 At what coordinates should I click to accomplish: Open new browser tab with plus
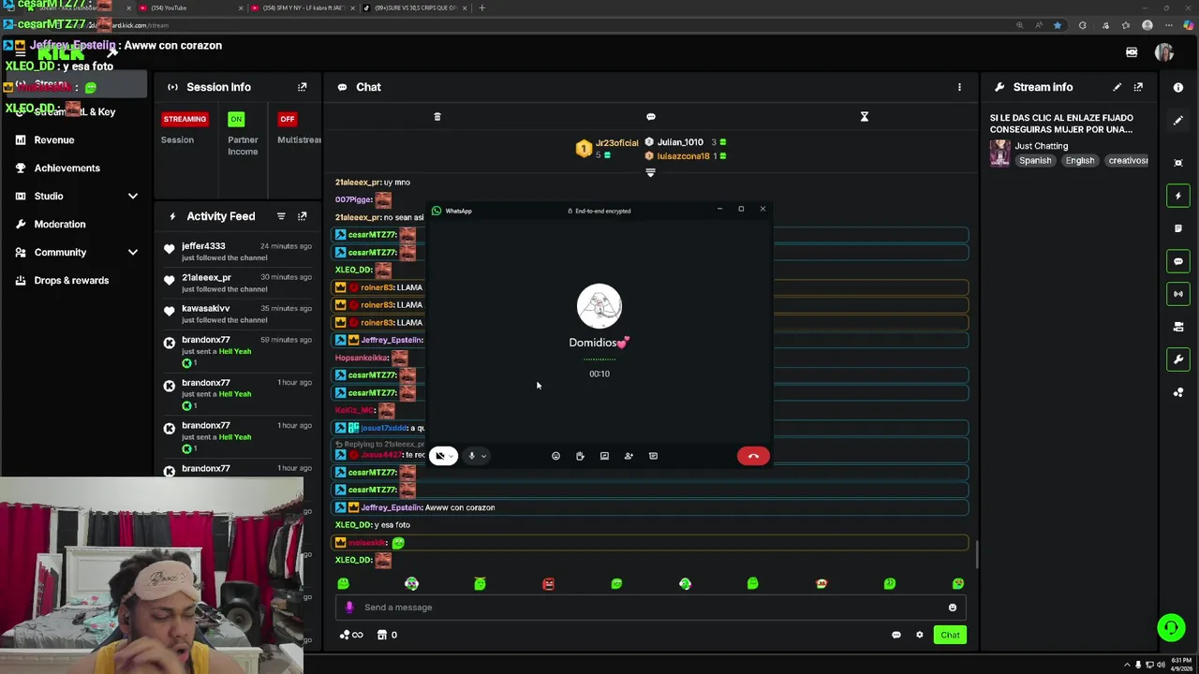[481, 7]
